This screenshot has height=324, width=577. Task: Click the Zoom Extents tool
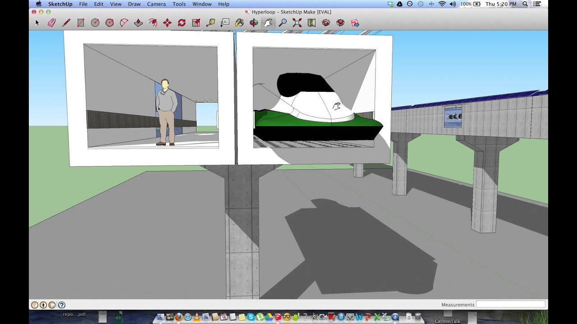pos(297,22)
